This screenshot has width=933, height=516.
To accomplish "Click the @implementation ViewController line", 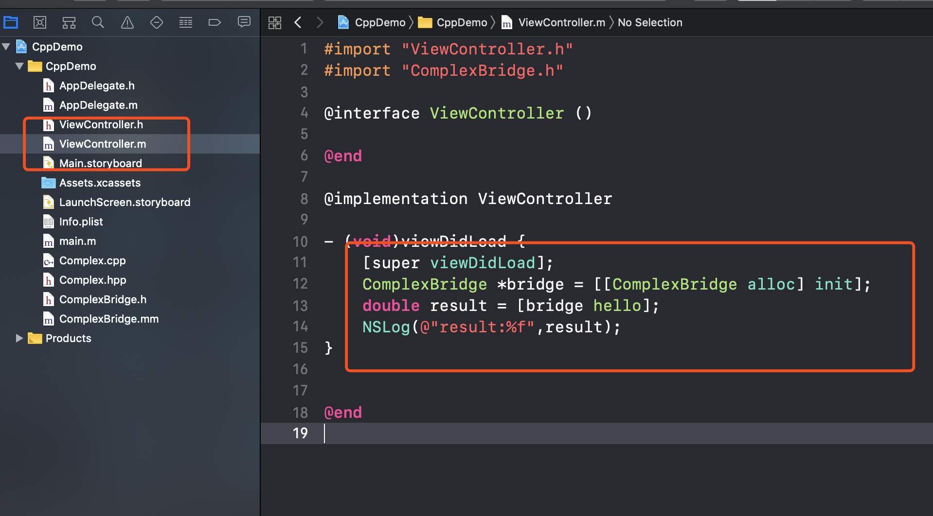I will (468, 199).
